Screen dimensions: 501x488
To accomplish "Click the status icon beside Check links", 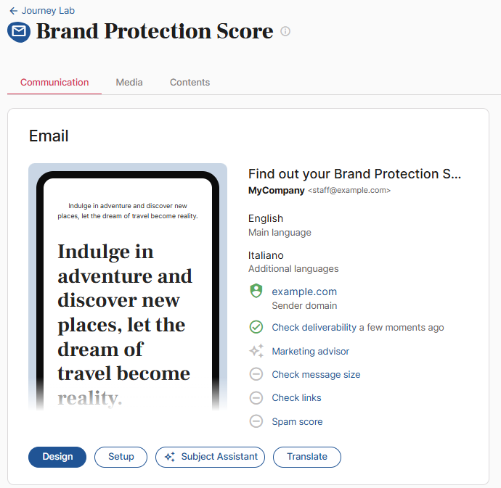I will click(x=256, y=397).
